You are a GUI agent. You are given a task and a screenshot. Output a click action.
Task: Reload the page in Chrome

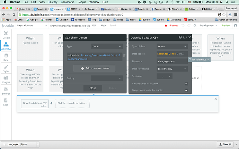[x=14, y=15]
